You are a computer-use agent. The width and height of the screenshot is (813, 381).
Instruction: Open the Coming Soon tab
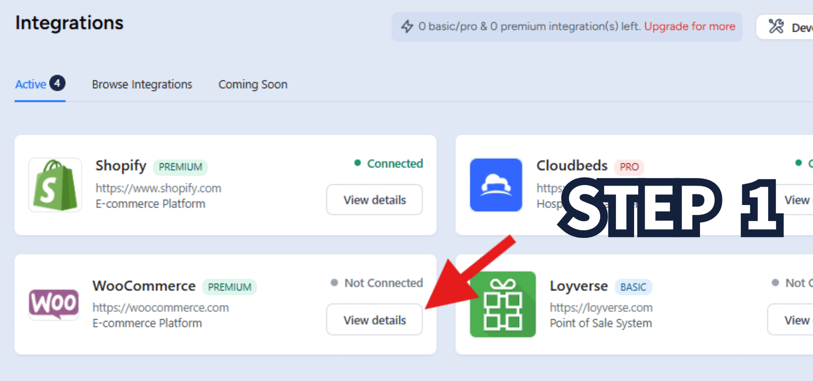pos(253,84)
